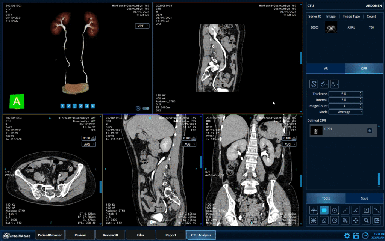The width and height of the screenshot is (385, 241).
Task: Click the Thickness 5.0 input field
Action: (344, 94)
